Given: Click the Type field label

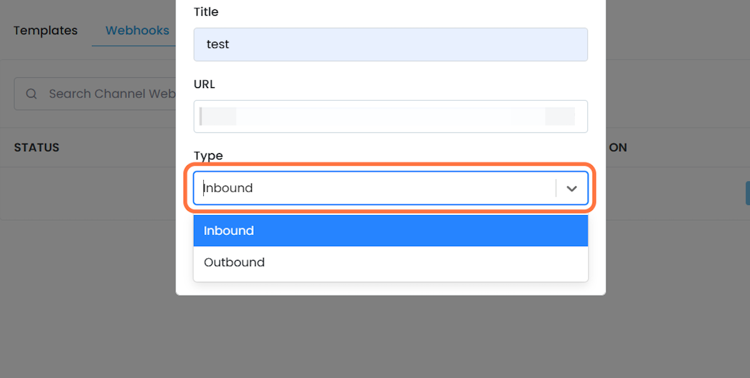Looking at the screenshot, I should 208,156.
